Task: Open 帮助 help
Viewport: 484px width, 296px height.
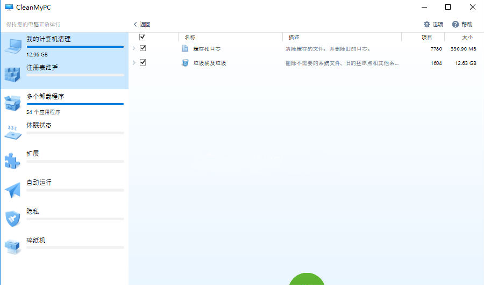Action: coord(462,24)
